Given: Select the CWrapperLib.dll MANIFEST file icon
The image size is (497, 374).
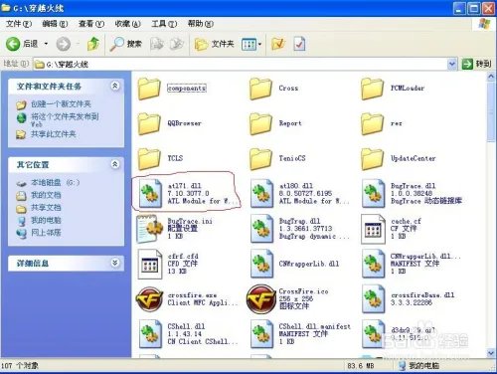Looking at the screenshot, I should point(374,264).
